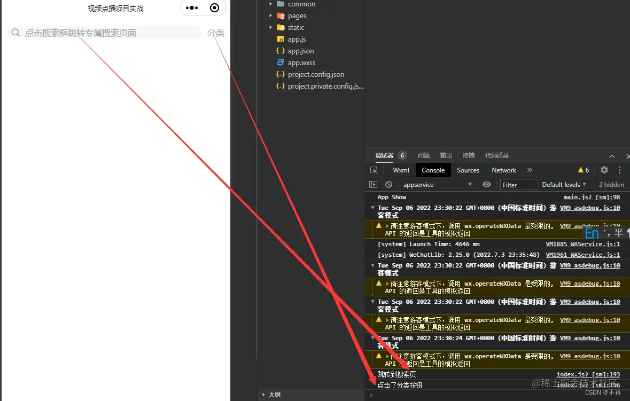Collapse the first Tue Sep 06 23:30:22 log group
The height and width of the screenshot is (401, 630).
373,208
